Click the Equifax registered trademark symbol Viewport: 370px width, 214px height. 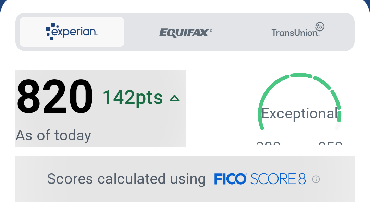[x=211, y=30]
